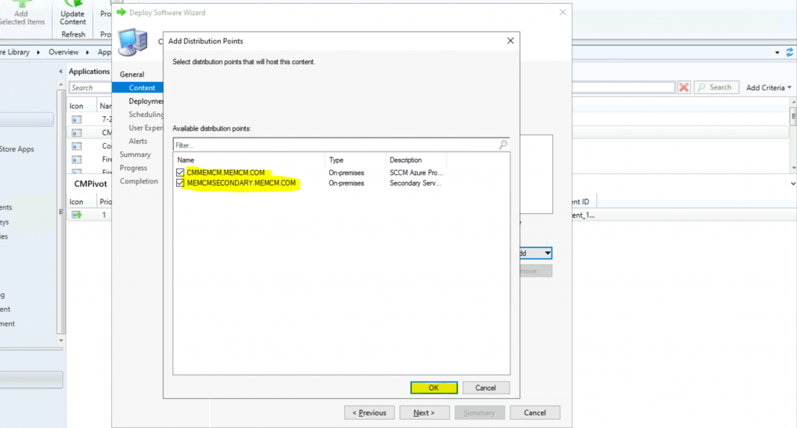Open the Add Criteria dropdown
This screenshot has width=797, height=428.
point(769,87)
